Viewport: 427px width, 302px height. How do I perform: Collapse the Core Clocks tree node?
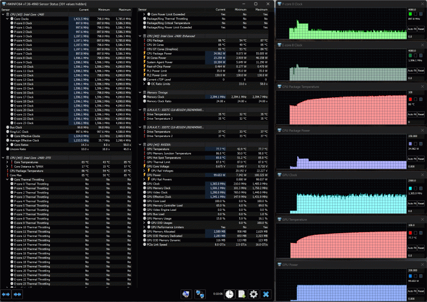[7, 19]
